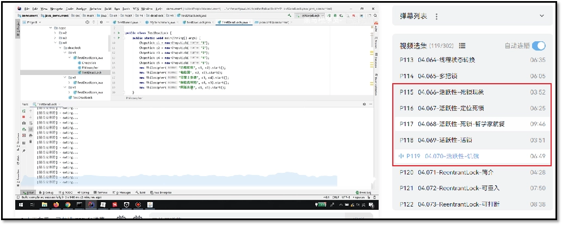
Task: Expand the n3 folder in the tree
Action: pos(55,37)
